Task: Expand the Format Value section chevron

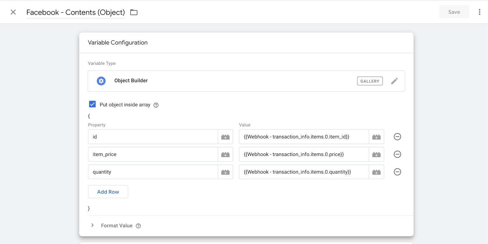Action: 92,225
